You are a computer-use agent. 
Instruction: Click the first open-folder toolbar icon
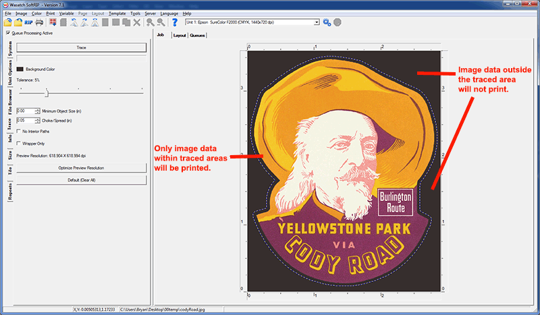(7, 22)
